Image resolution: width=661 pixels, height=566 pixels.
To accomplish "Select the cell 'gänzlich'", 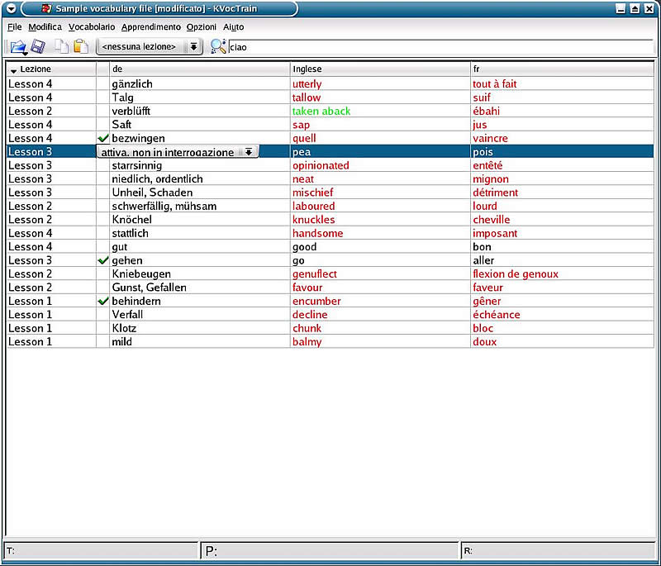I will pyautogui.click(x=200, y=84).
